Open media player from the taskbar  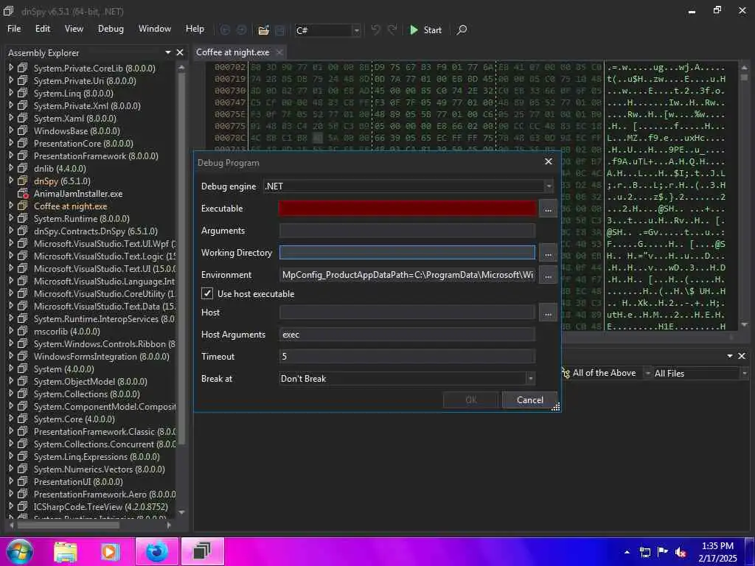point(110,551)
